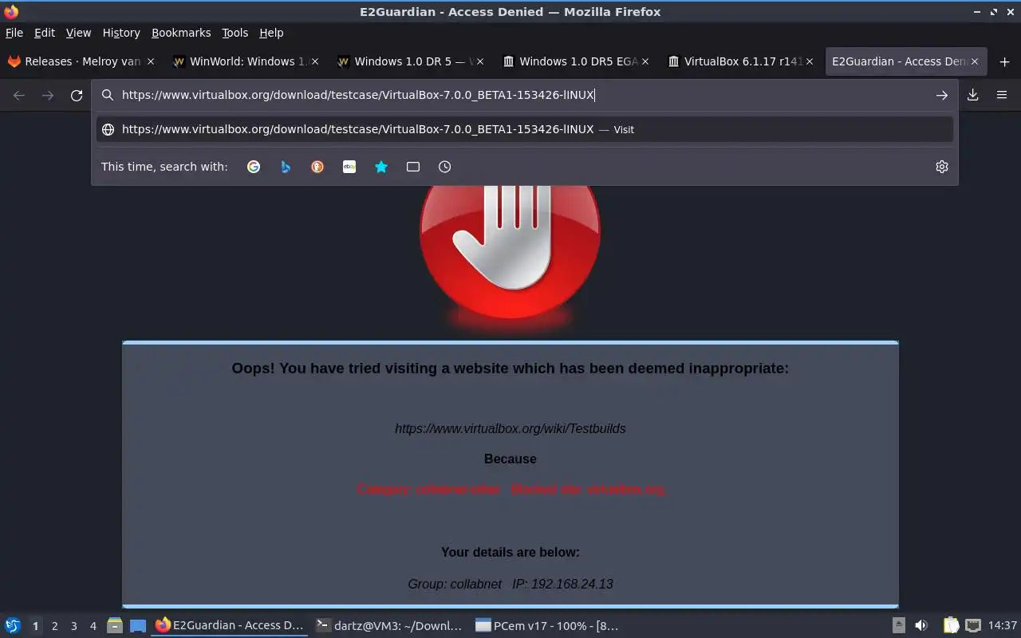1021x638 pixels.
Task: Click the red blocked category message
Action: tap(510, 489)
